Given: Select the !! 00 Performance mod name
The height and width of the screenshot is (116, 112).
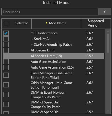Looking at the screenshot, I should click(44, 33).
